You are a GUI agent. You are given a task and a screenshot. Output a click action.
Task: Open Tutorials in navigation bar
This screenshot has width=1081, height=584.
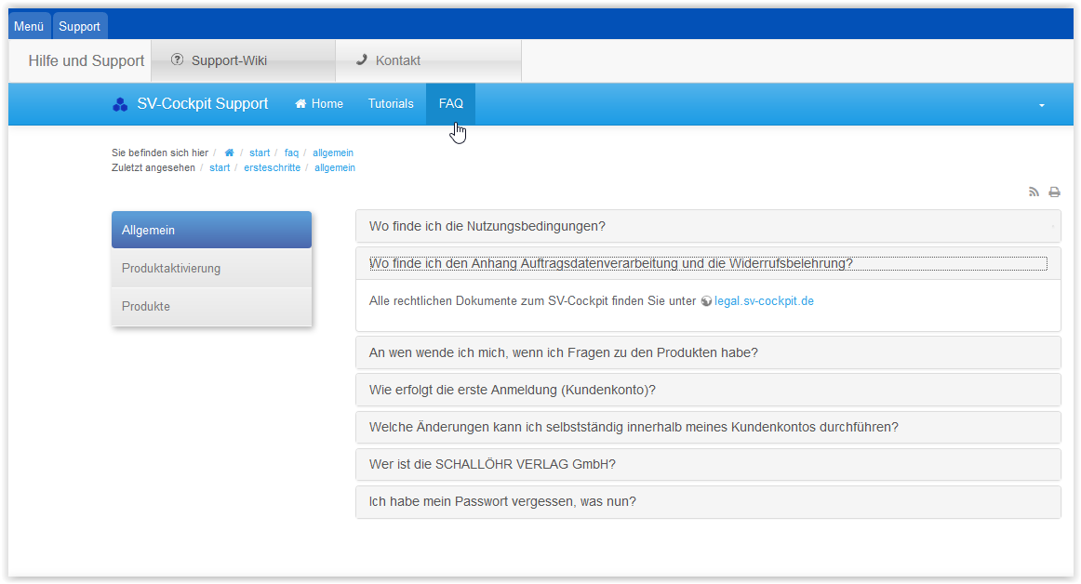[391, 104]
